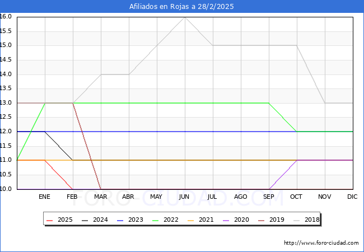Click the FEB month axis label
Image resolution: width=364 pixels, height=252 pixels.
click(x=72, y=197)
